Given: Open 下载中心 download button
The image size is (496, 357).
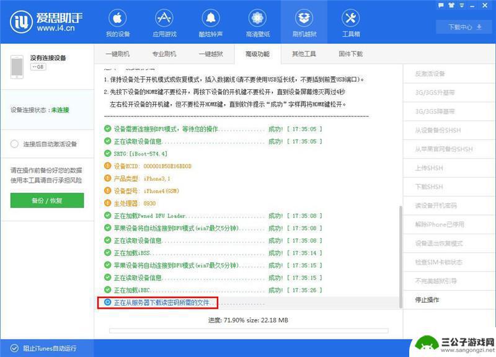Looking at the screenshot, I should pos(465,27).
